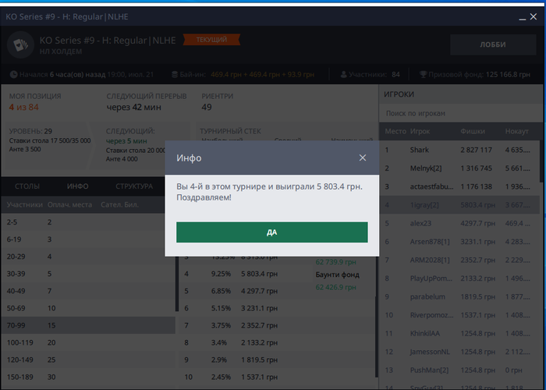Click the chips icon next to Бай-ин
The image size is (546, 390).
(175, 75)
